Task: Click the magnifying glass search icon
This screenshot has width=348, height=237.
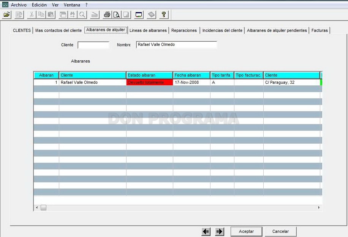Action: point(82,15)
